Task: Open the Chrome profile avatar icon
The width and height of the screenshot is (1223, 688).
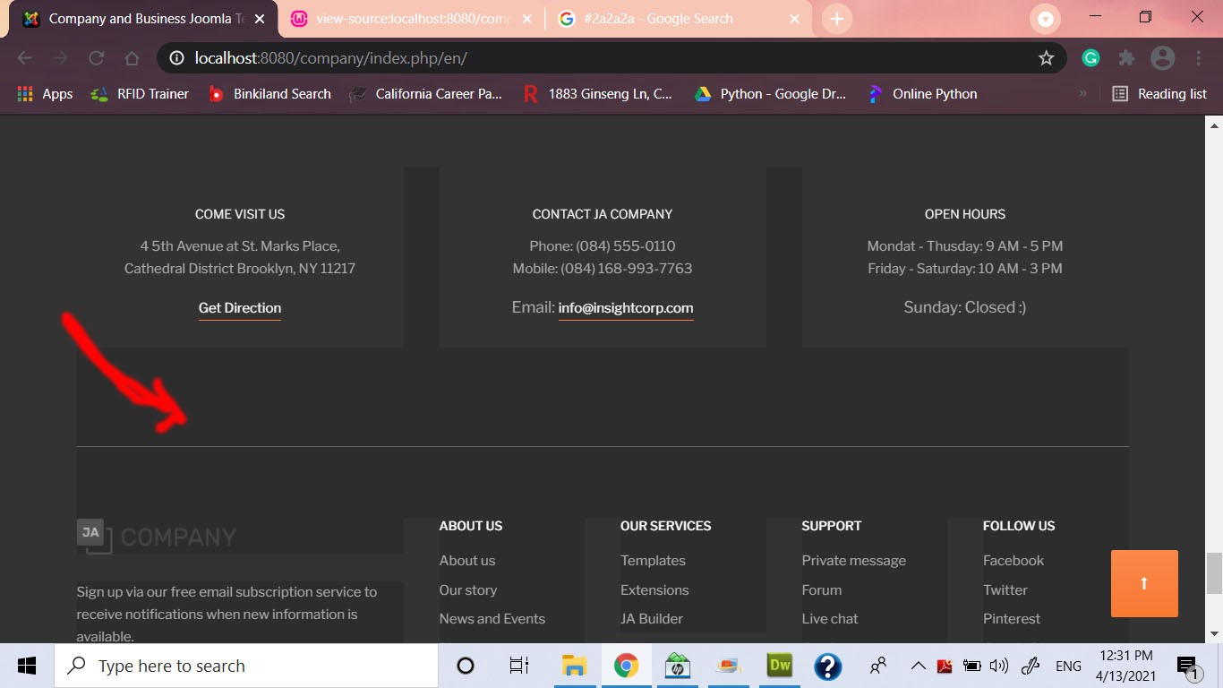Action: (x=1162, y=58)
